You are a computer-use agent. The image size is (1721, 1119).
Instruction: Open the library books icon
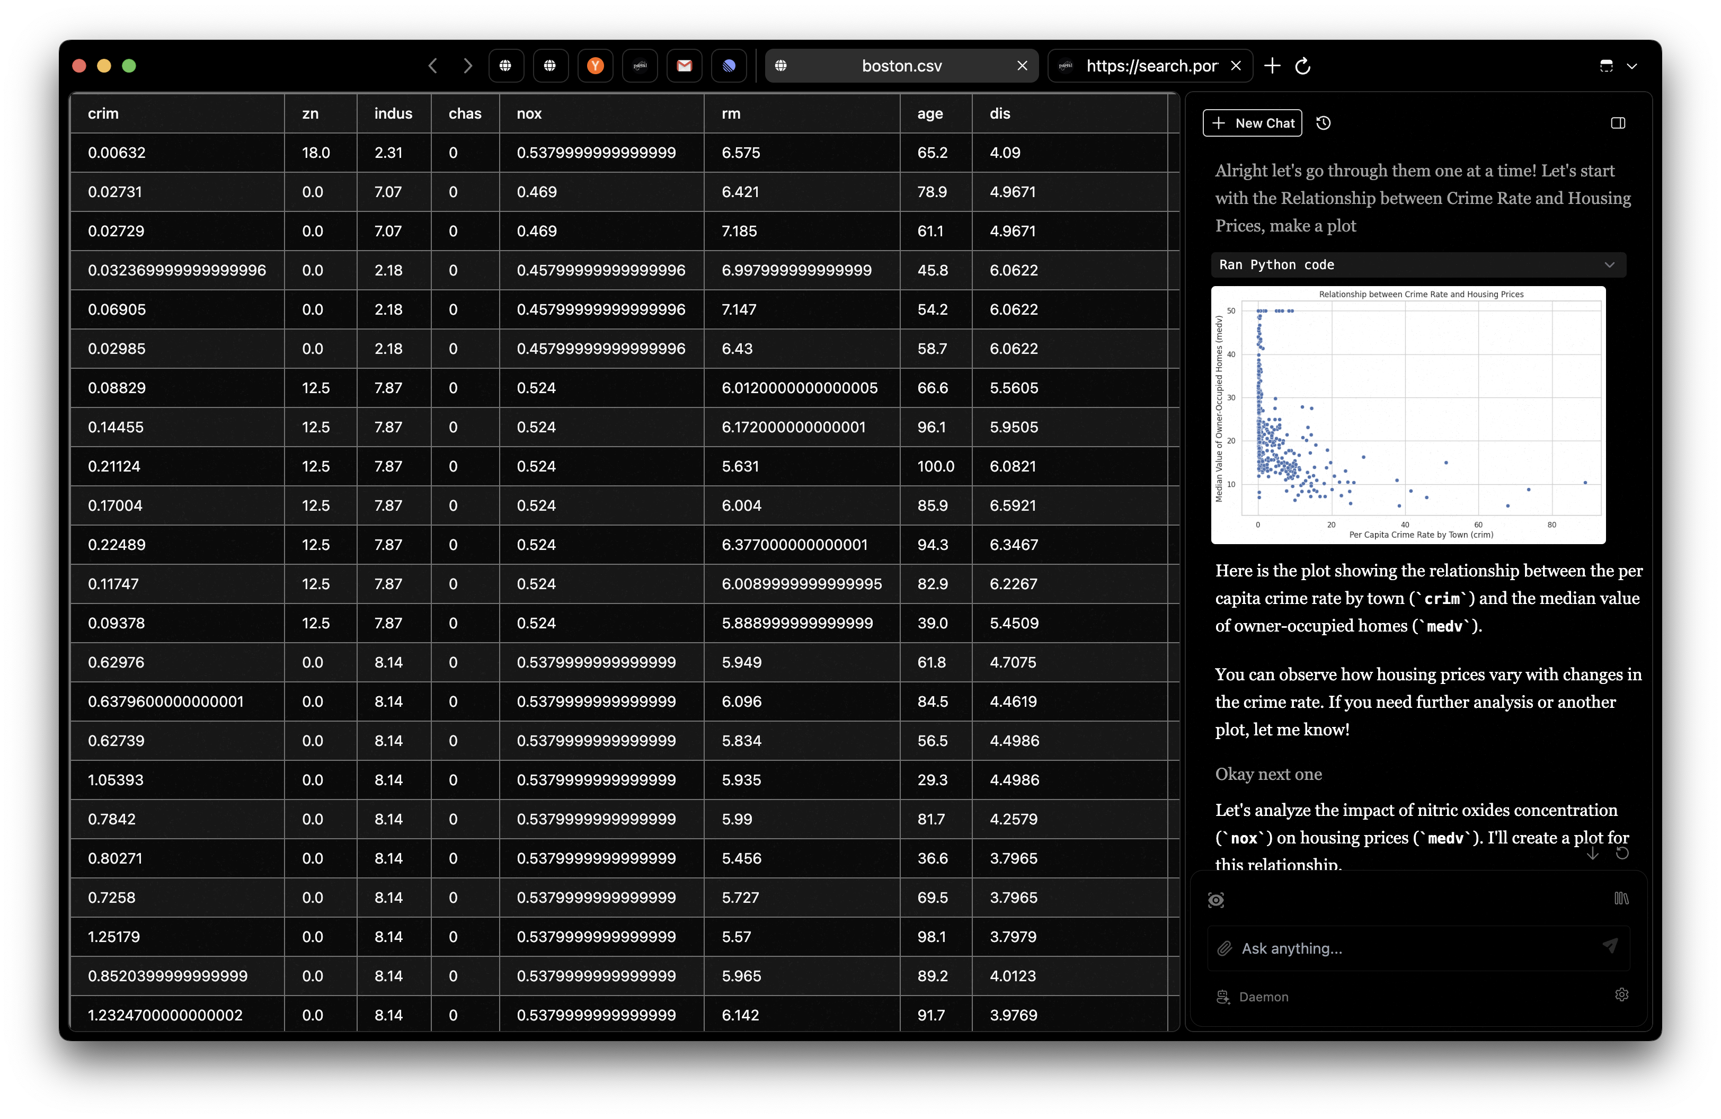tap(1621, 898)
